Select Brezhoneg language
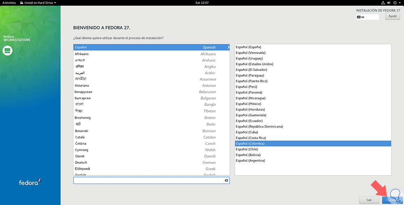The height and width of the screenshot is (205, 404). [151, 117]
